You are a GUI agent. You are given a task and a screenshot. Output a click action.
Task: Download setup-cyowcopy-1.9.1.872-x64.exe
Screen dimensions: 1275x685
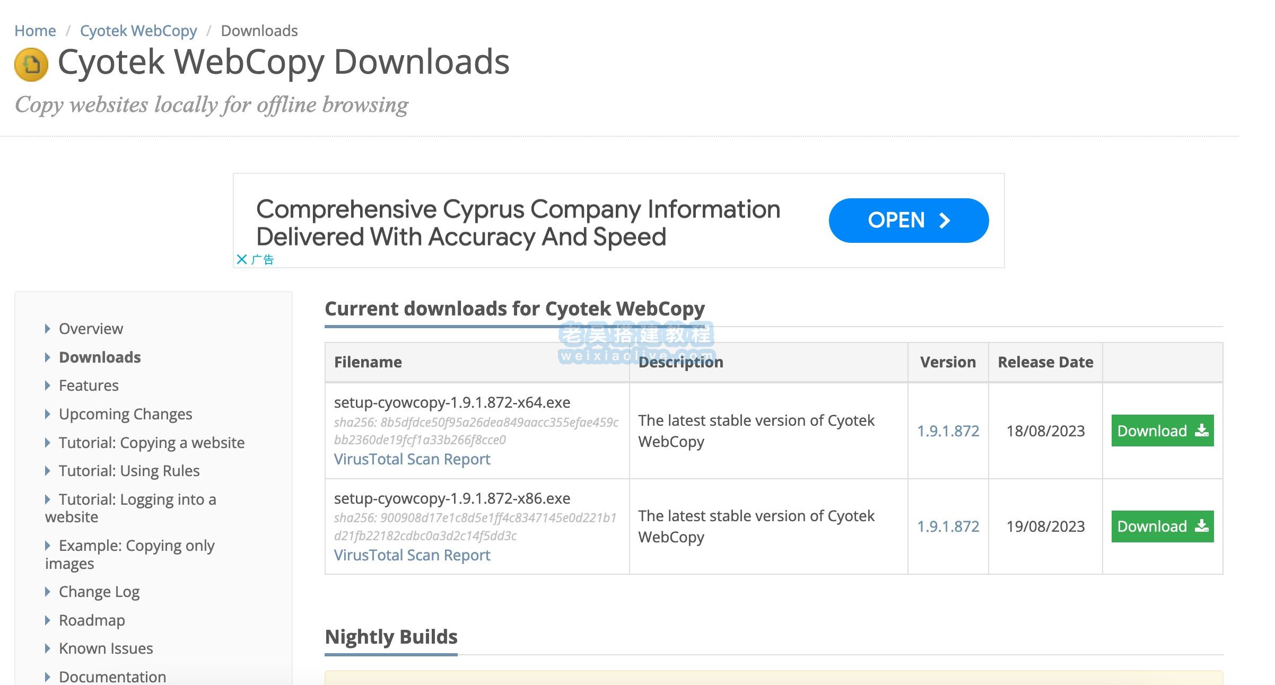1164,430
